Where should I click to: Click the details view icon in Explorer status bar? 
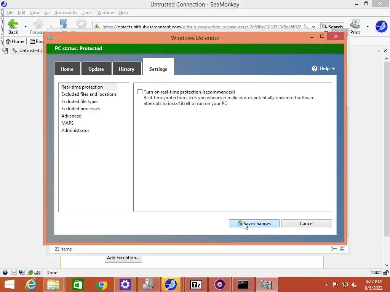pos(334,249)
